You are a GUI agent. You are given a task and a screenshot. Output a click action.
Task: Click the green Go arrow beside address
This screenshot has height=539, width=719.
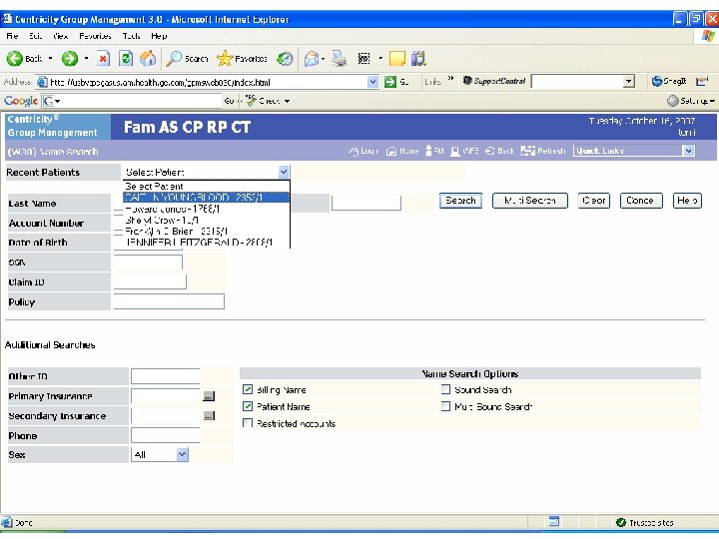tap(390, 82)
